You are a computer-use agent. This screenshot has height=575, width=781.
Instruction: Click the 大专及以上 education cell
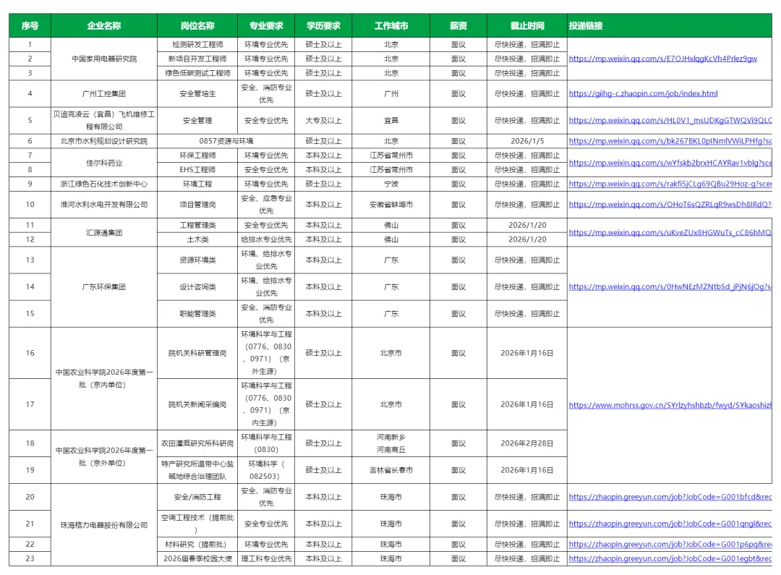323,121
